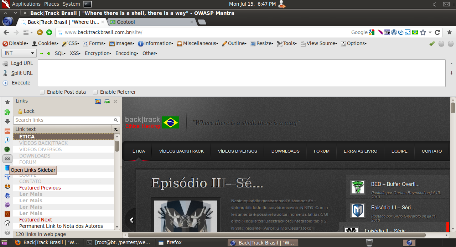
Task: Expand the Information toolbar menu
Action: pos(155,43)
